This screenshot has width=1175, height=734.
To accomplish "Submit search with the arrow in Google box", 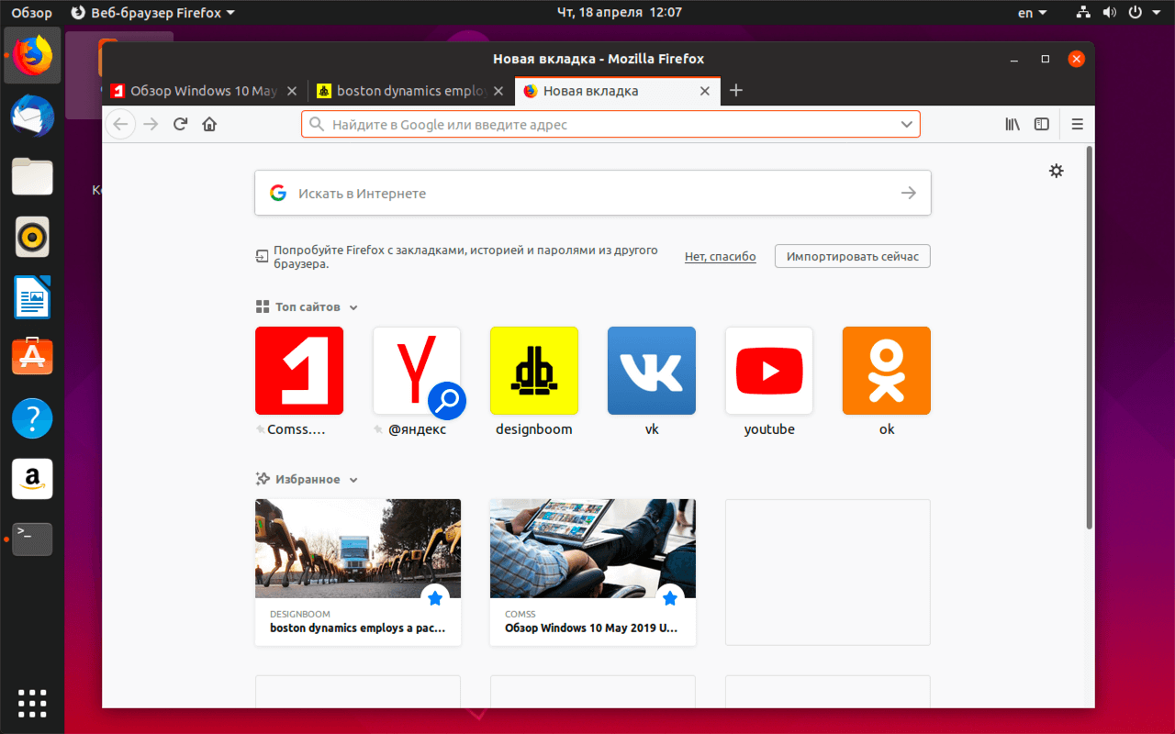I will pyautogui.click(x=909, y=193).
